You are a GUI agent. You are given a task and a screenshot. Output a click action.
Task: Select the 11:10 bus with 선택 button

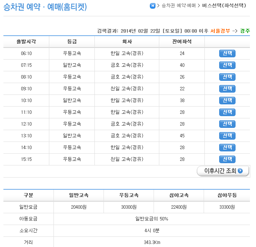(x=227, y=112)
